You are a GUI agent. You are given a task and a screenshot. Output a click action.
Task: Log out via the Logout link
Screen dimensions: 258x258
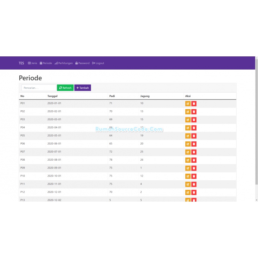point(98,63)
